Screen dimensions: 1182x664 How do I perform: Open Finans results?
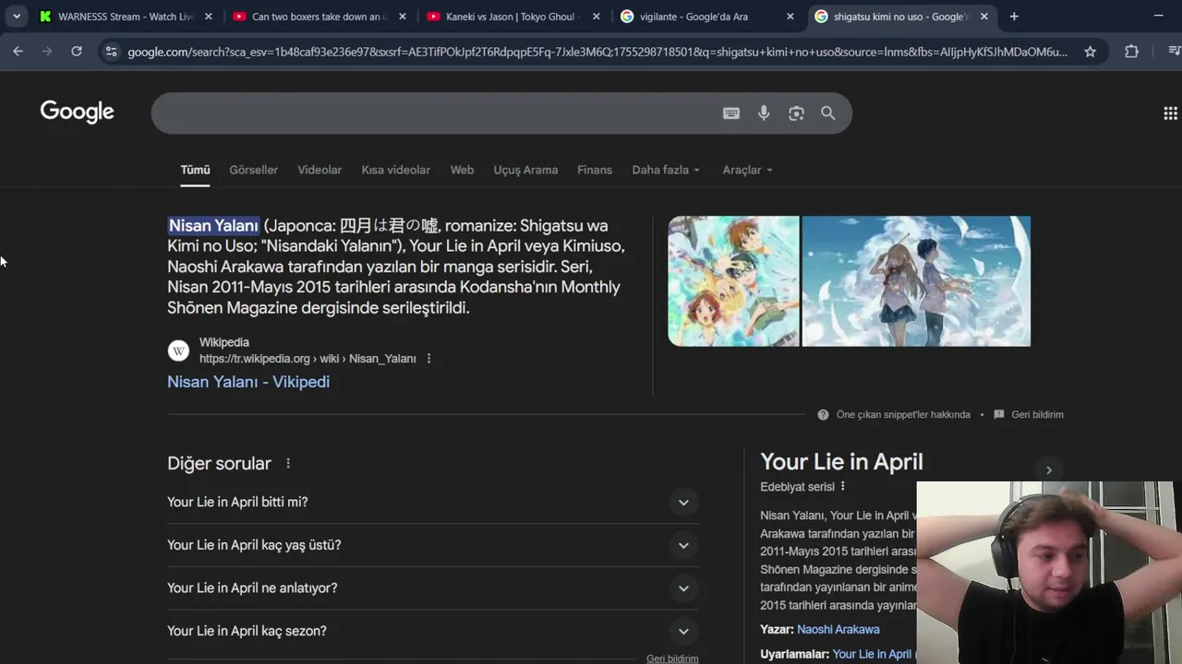tap(595, 170)
